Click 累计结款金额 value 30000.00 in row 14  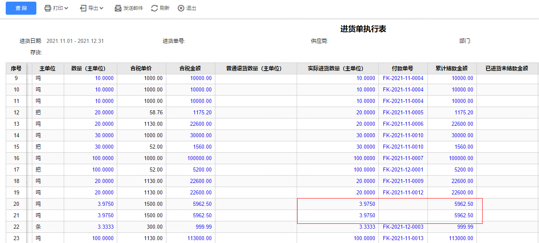click(x=463, y=135)
